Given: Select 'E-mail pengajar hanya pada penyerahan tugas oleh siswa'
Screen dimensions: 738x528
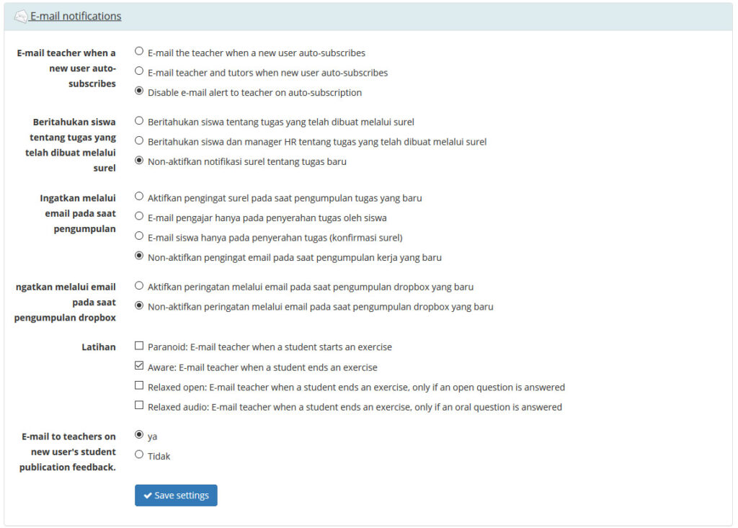Looking at the screenshot, I should [x=138, y=217].
